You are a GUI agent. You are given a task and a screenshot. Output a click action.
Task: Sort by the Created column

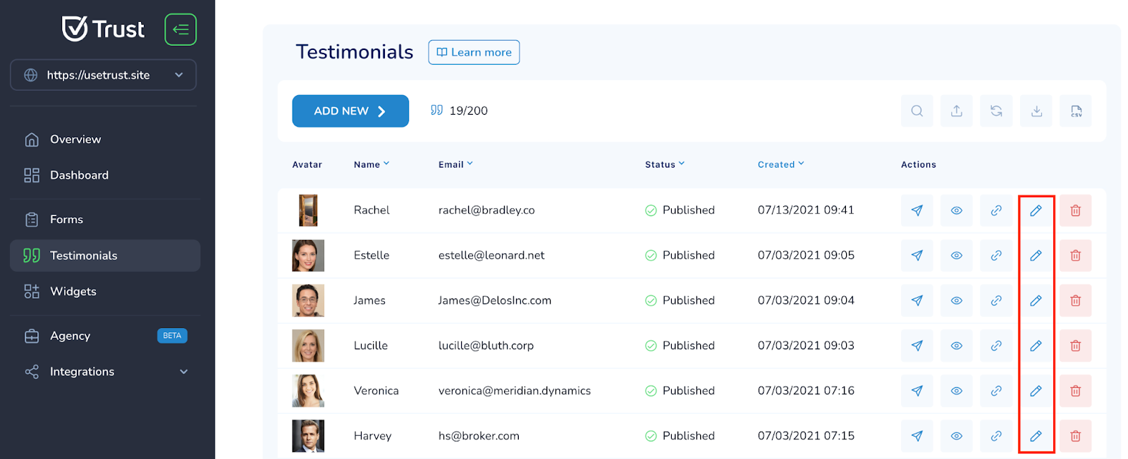coord(780,165)
